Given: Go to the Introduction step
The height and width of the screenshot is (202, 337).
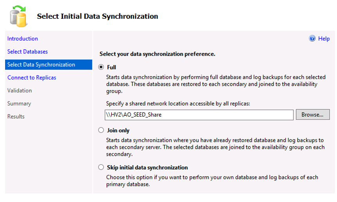Looking at the screenshot, I should pyautogui.click(x=23, y=39).
